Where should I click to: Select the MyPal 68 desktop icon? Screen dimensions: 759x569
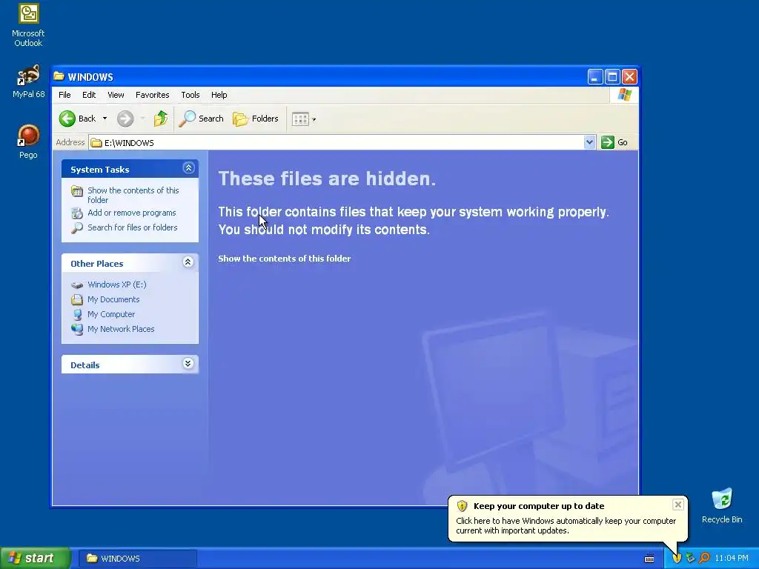(28, 81)
